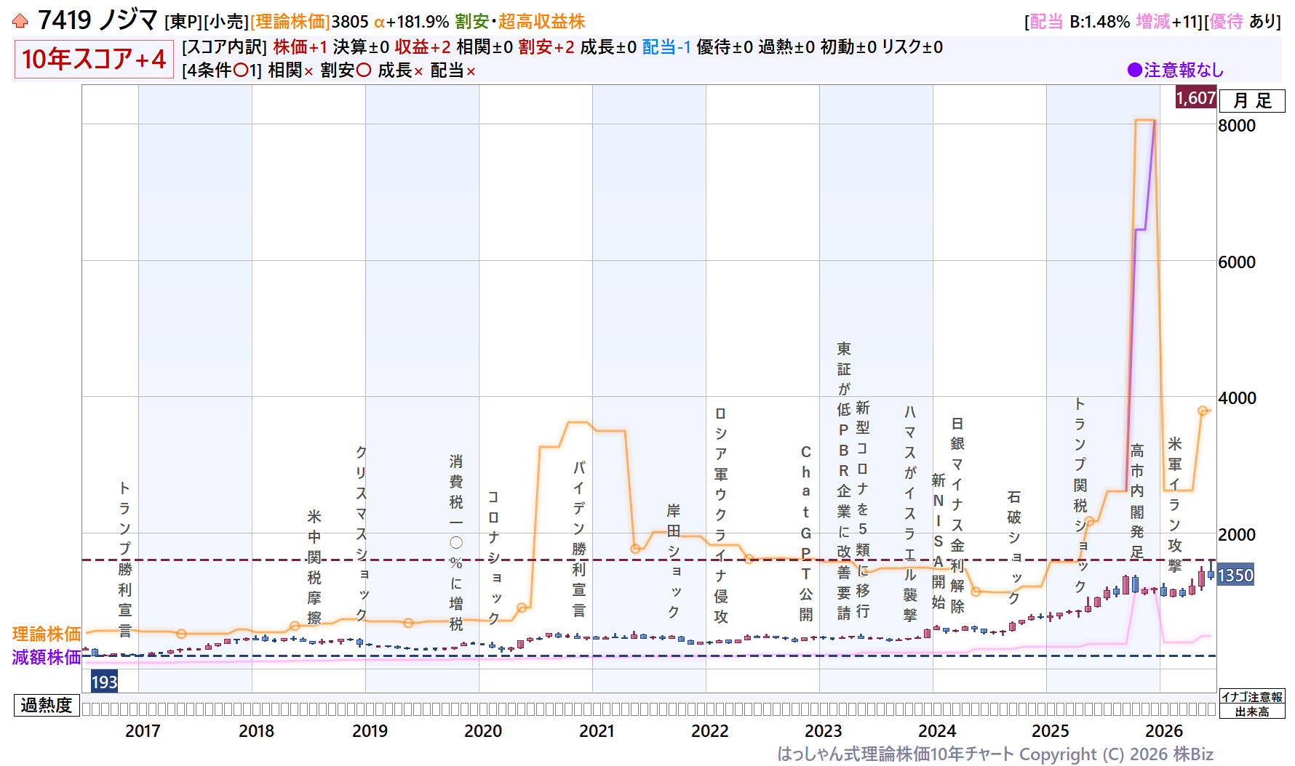Viewport: 1295px width, 766px height.
Task: Click the 193 low price label
Action: click(104, 682)
